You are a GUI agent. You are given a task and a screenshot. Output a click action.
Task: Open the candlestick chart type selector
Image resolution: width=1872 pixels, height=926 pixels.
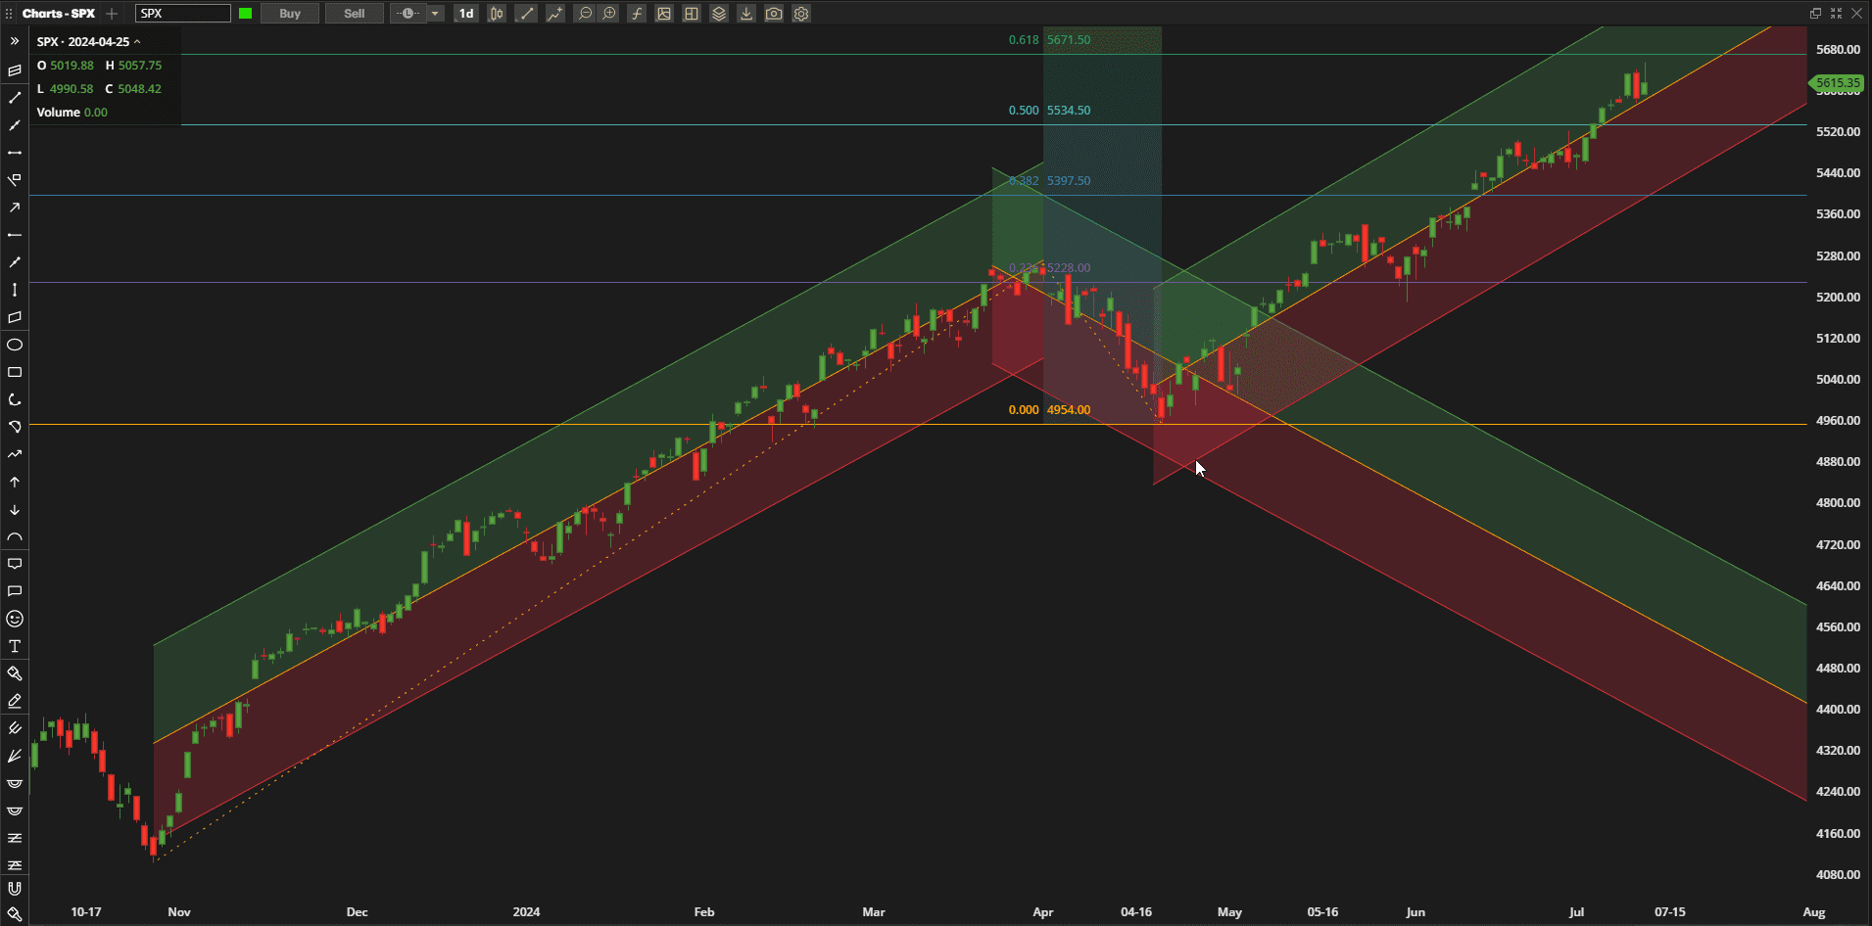pos(497,14)
